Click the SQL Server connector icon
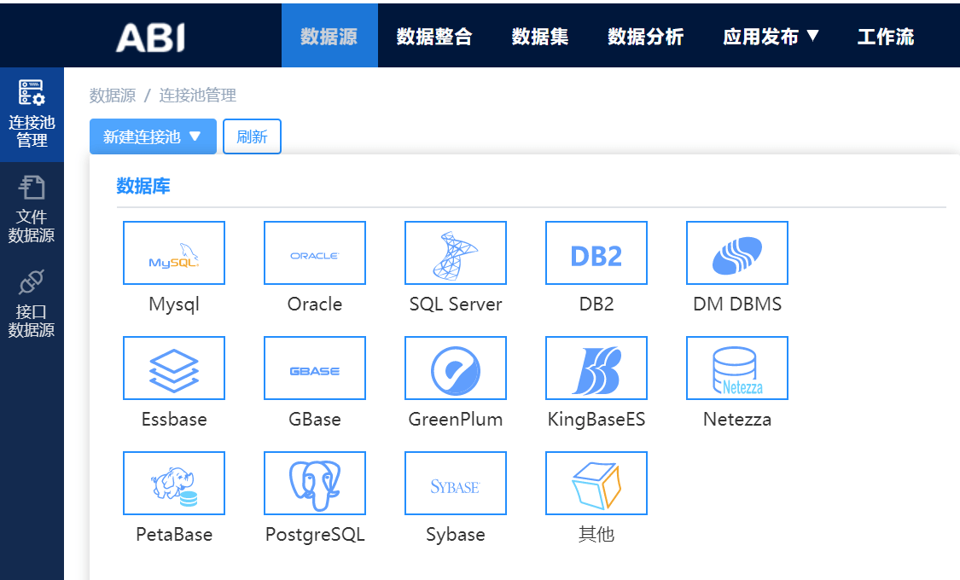This screenshot has width=960, height=580. [455, 252]
